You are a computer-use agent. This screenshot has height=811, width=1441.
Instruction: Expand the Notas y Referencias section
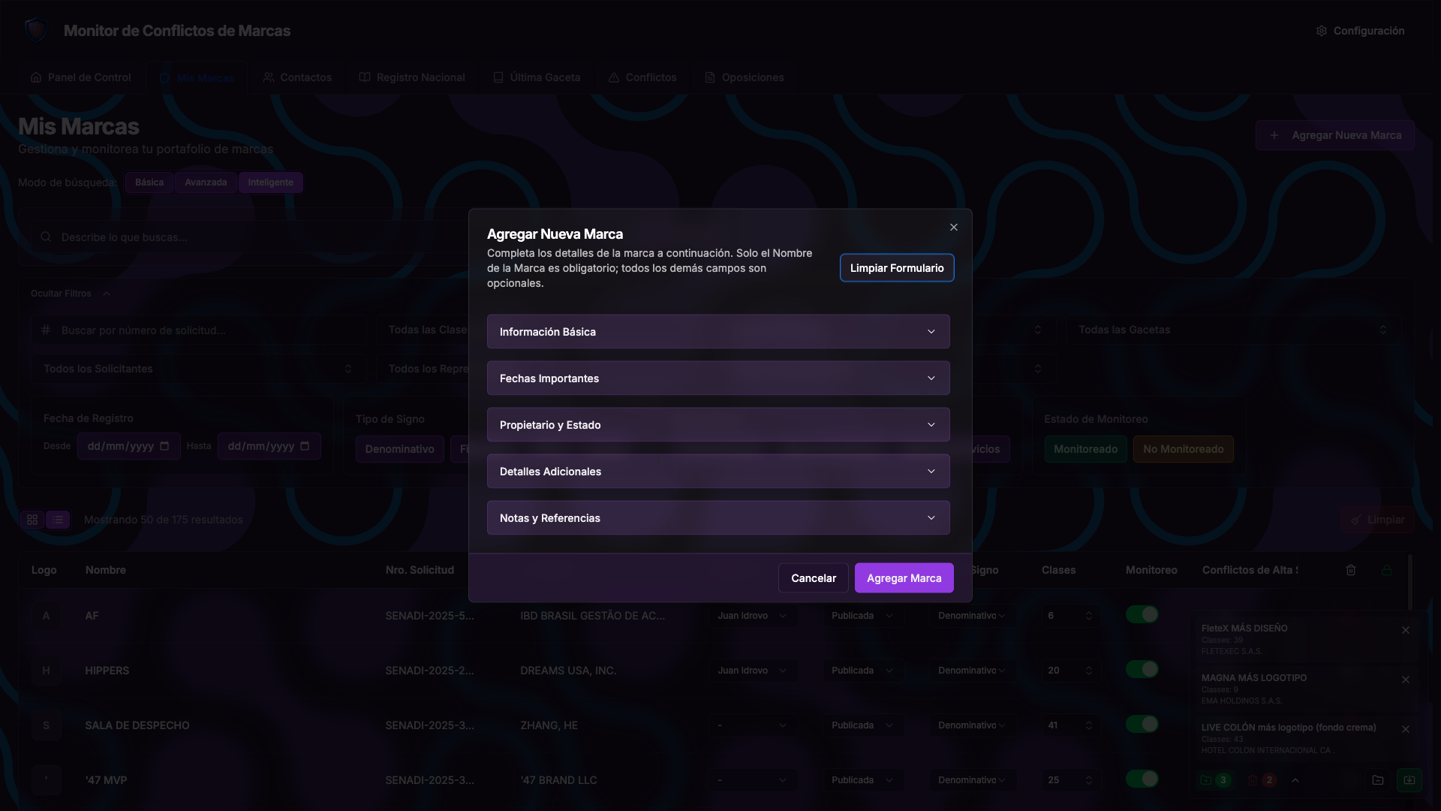717,517
